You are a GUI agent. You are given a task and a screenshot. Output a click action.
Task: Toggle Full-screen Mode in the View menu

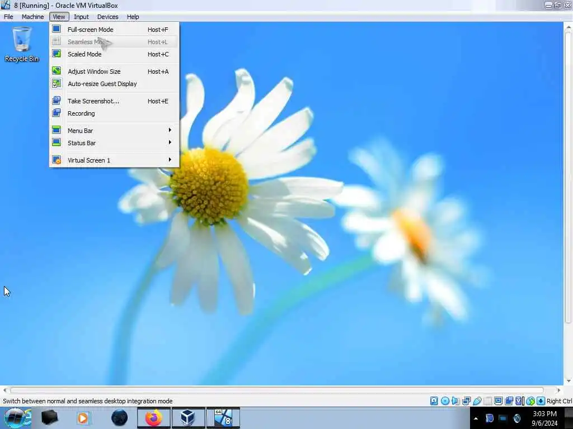(114, 30)
